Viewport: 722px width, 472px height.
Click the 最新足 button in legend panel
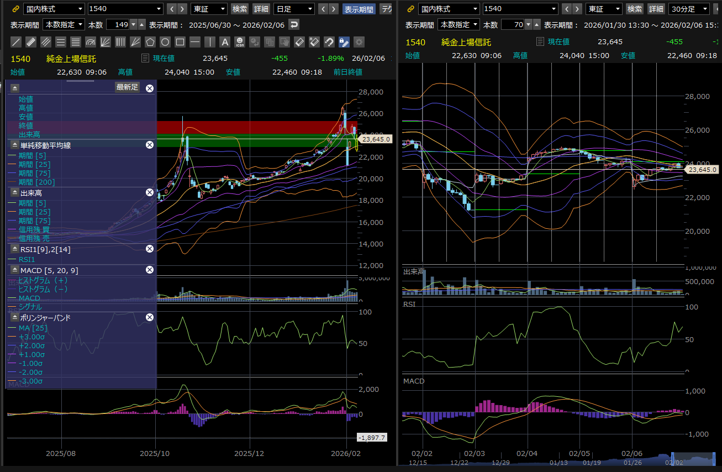point(127,87)
